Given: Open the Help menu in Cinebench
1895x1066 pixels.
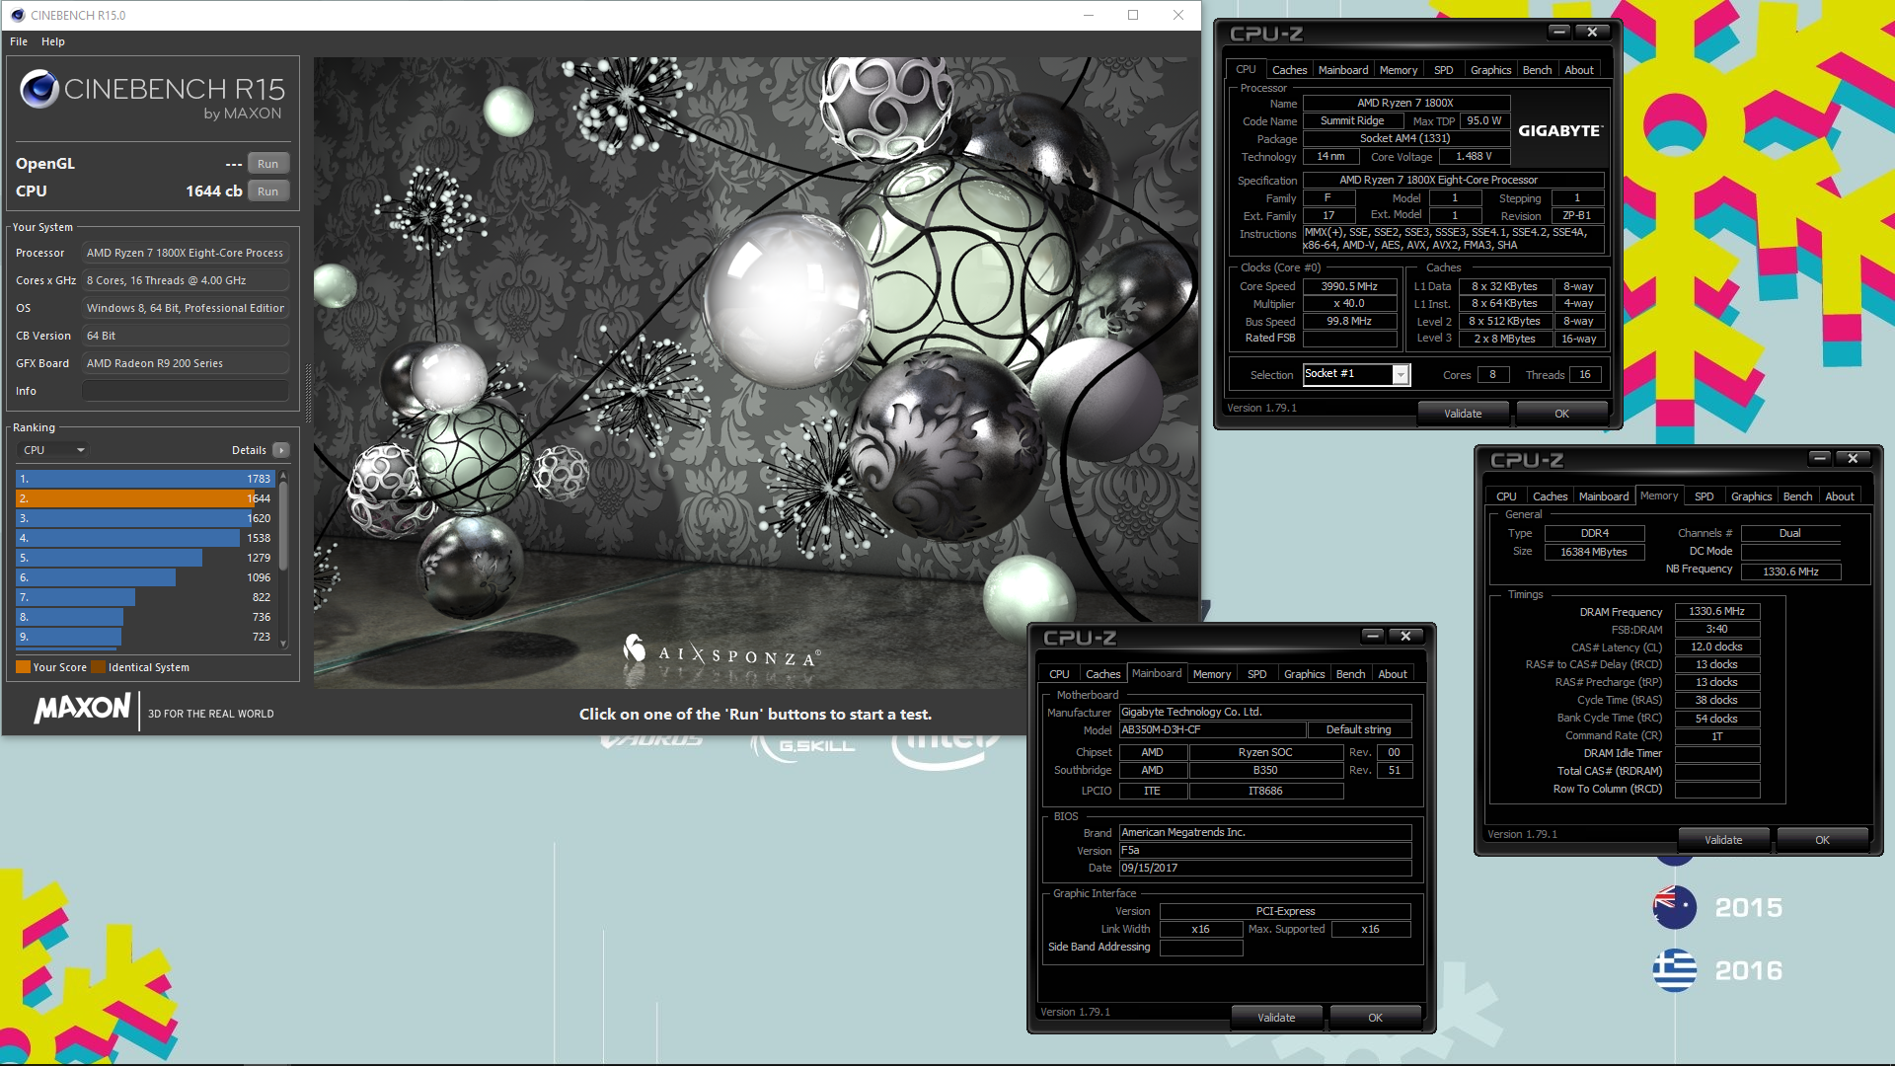Looking at the screenshot, I should [53, 41].
